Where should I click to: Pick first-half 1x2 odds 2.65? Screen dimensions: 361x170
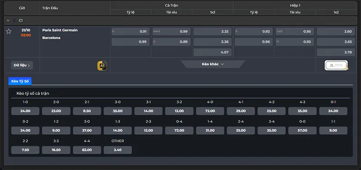tap(336, 42)
